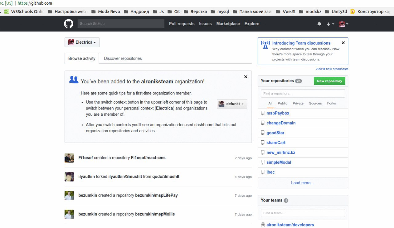Open the W3Schools Online bookmark
The height and width of the screenshot is (228, 394).
24,12
